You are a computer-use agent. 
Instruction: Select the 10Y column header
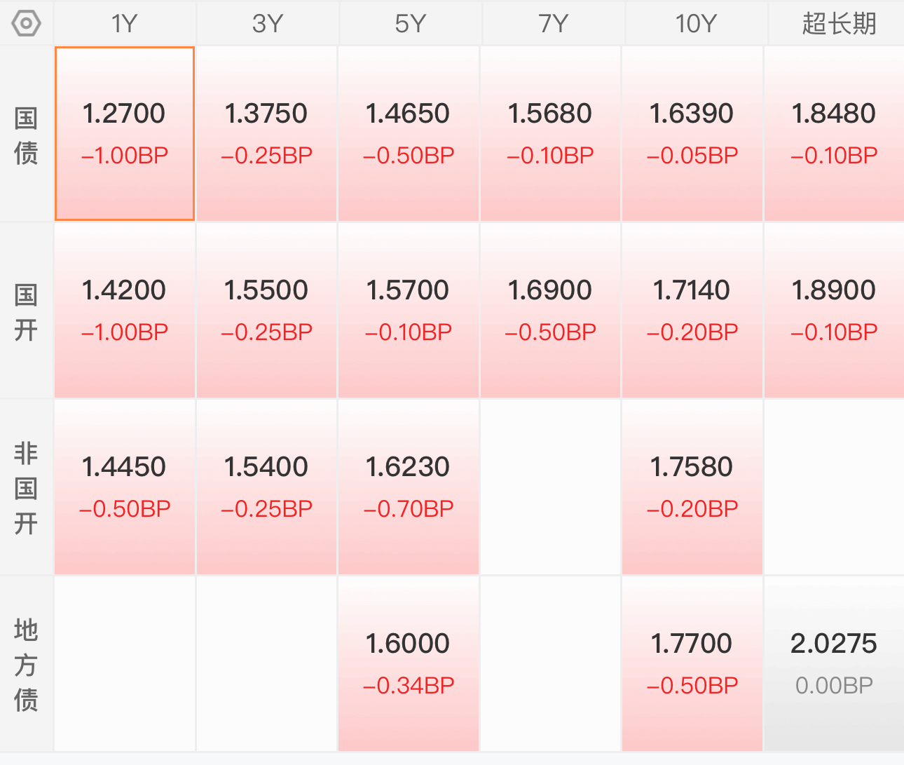696,24
